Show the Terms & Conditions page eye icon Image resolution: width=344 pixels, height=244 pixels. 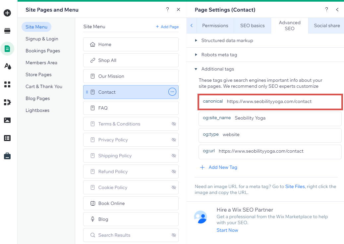point(174,124)
